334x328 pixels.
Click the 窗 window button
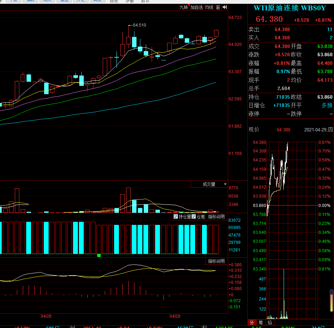218,8
